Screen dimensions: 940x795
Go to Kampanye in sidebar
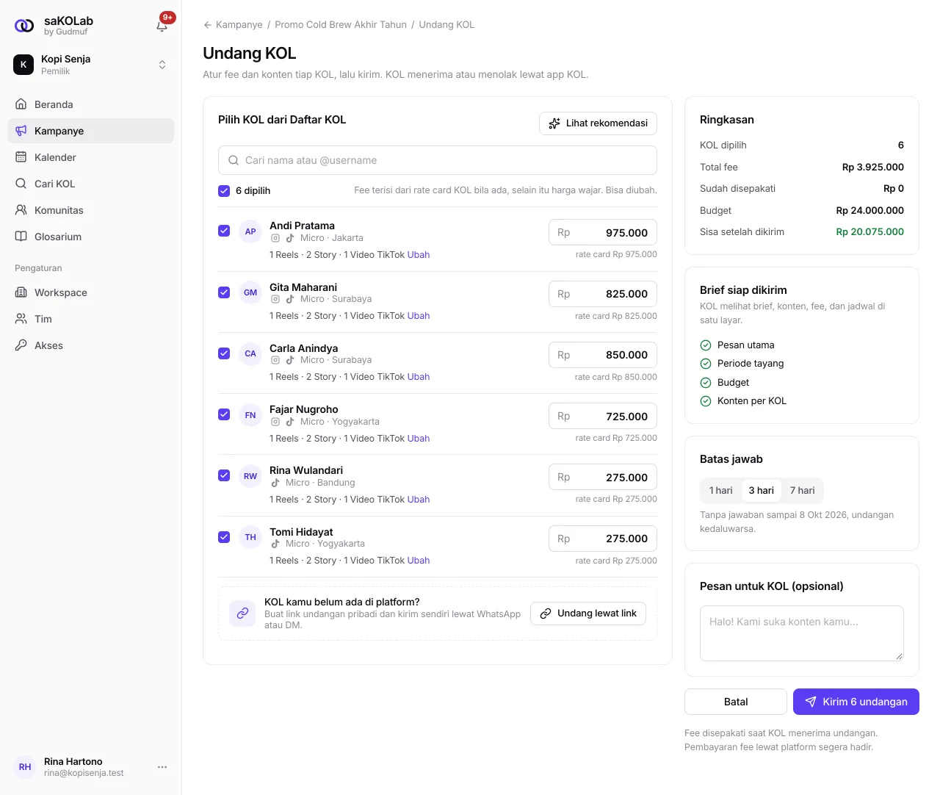click(90, 131)
